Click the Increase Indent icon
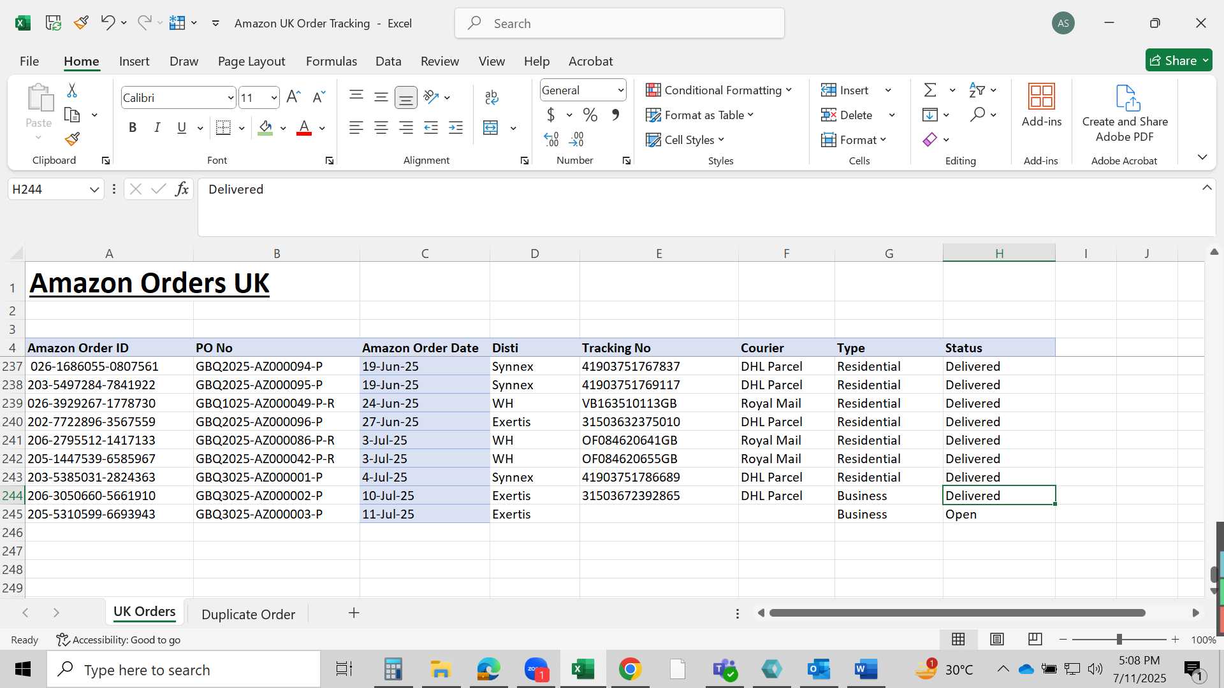The height and width of the screenshot is (688, 1224). (x=456, y=127)
